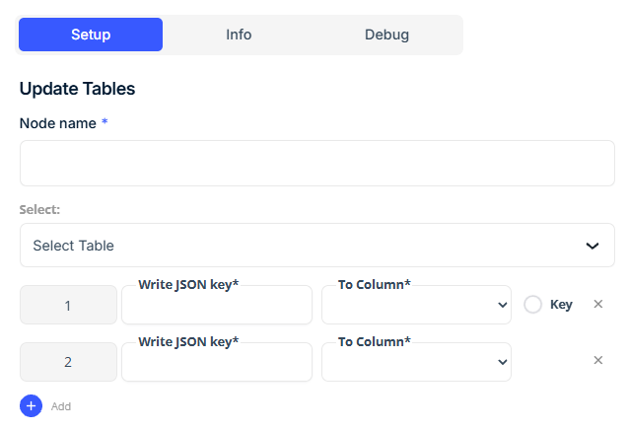The image size is (627, 430).
Task: Expand the To Column dropdown in row 2
Action: (x=416, y=362)
